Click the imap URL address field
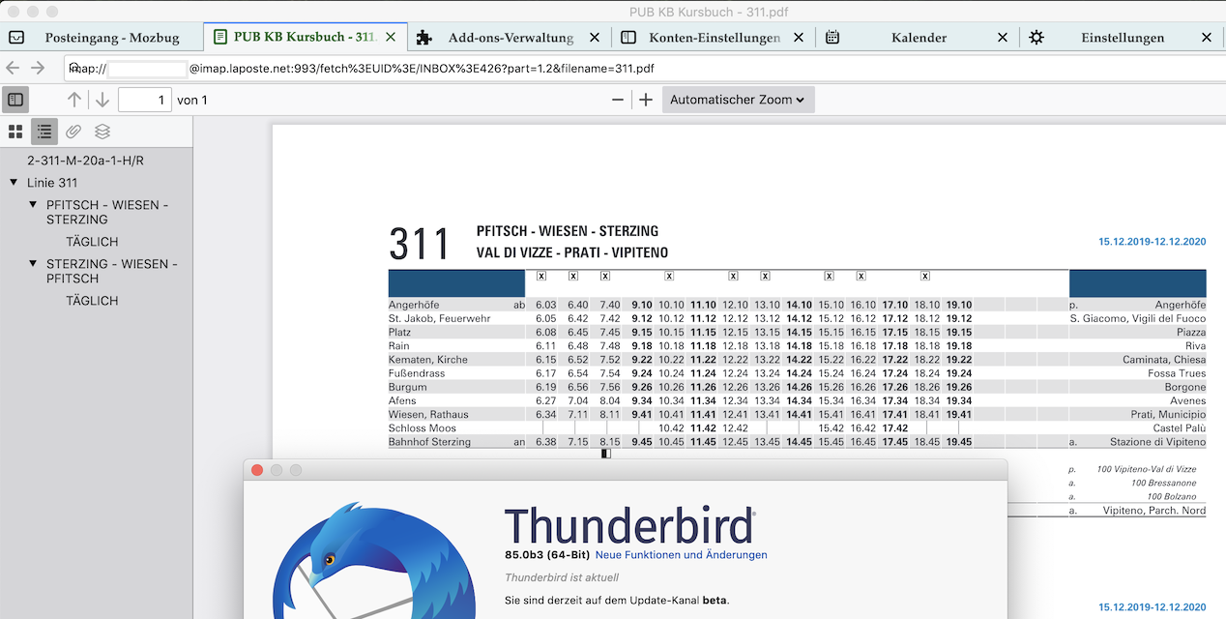This screenshot has height=619, width=1226. (643, 69)
